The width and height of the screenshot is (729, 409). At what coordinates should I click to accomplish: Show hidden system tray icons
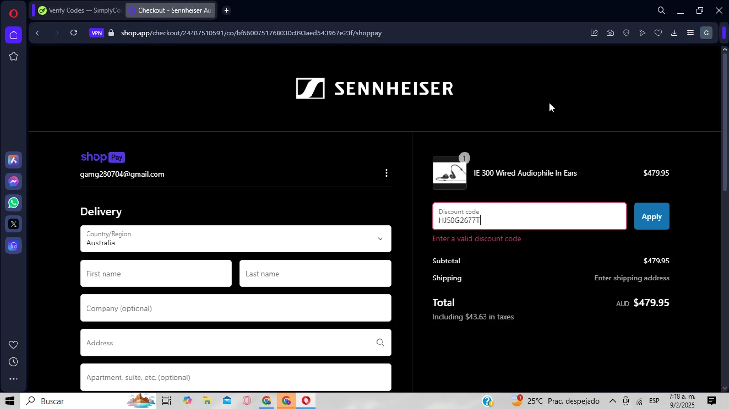613,401
